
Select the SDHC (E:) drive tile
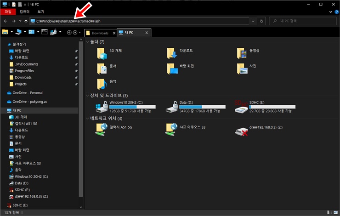[265, 107]
